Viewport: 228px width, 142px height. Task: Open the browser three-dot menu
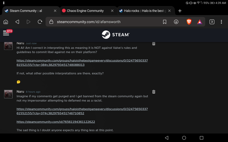coord(221,22)
